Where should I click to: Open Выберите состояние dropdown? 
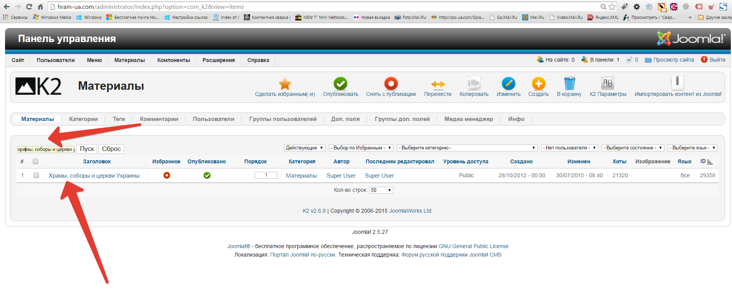pyautogui.click(x=633, y=148)
